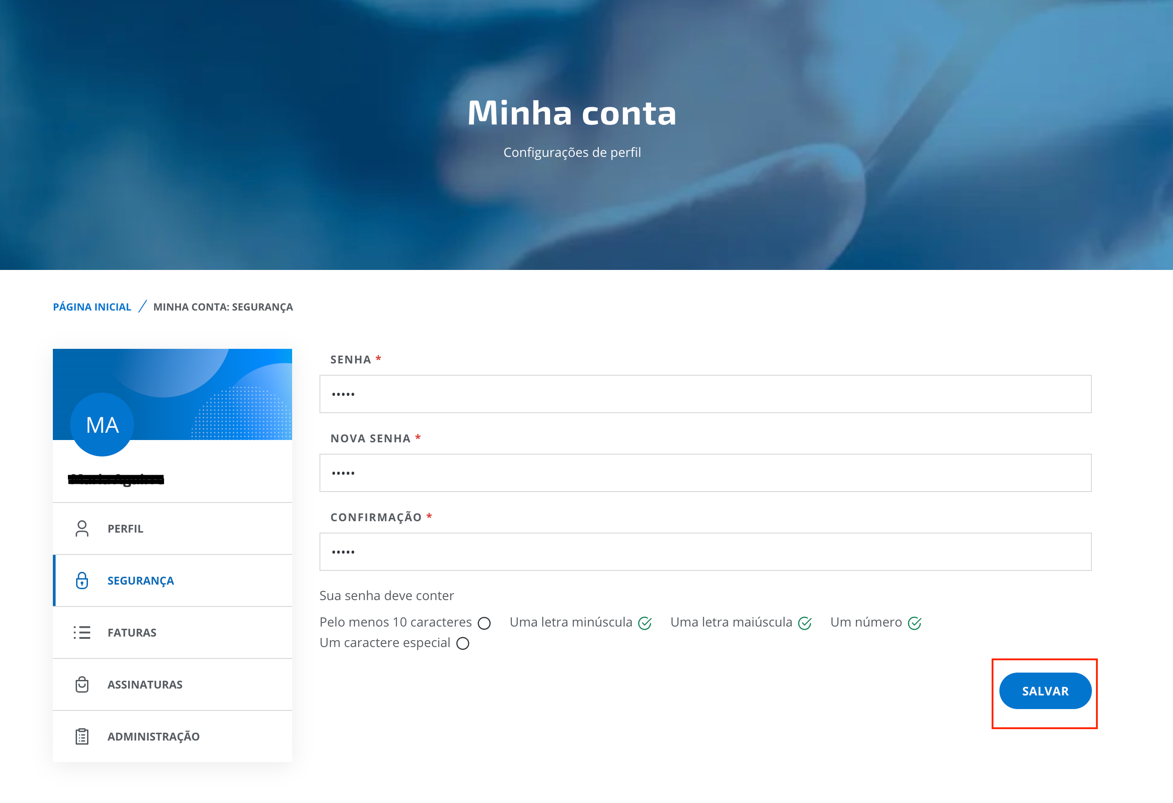Focus the Nova Senha password field
1173x803 pixels.
[705, 473]
